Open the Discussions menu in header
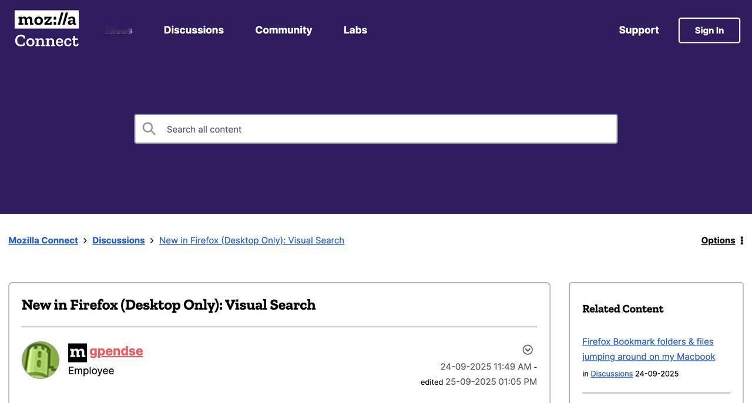 click(x=194, y=30)
